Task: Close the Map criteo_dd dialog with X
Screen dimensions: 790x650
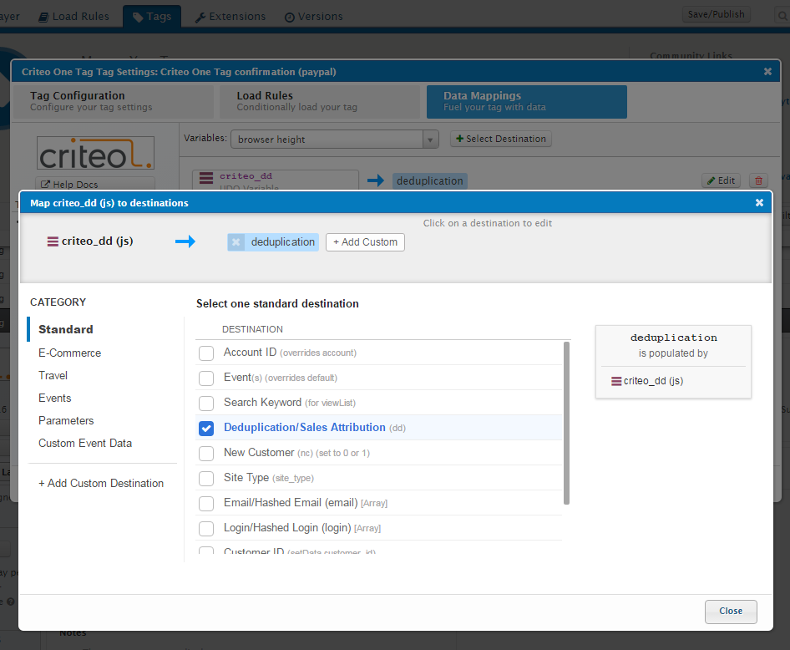Action: pos(759,202)
